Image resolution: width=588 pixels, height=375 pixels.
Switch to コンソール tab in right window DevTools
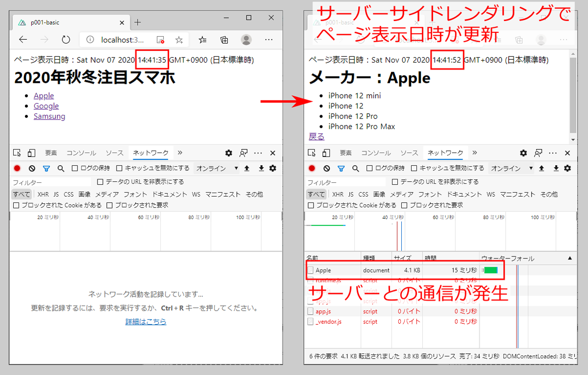[x=376, y=153]
